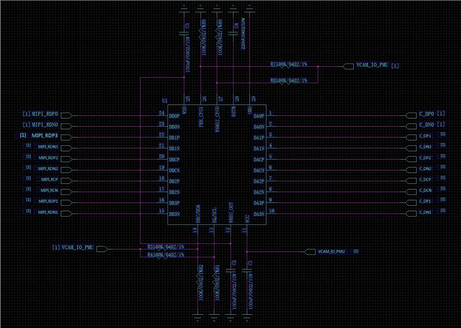Select the C_DN3 port label

click(425, 147)
